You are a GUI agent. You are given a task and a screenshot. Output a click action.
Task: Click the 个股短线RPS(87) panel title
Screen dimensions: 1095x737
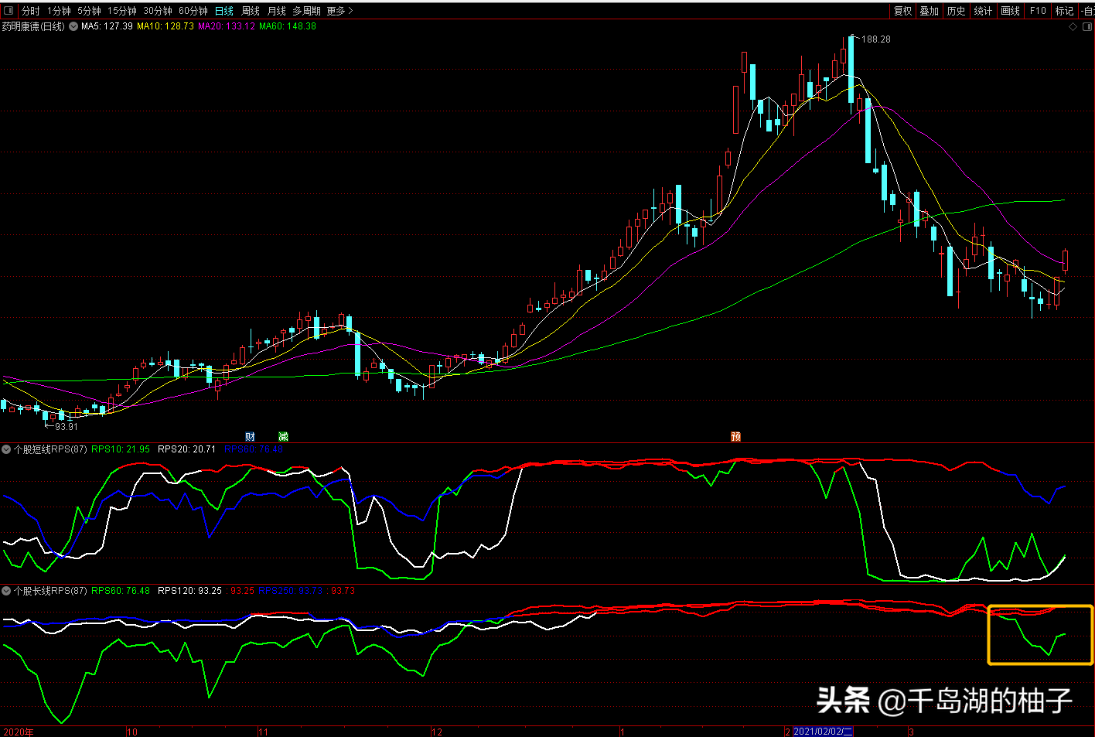coord(50,449)
